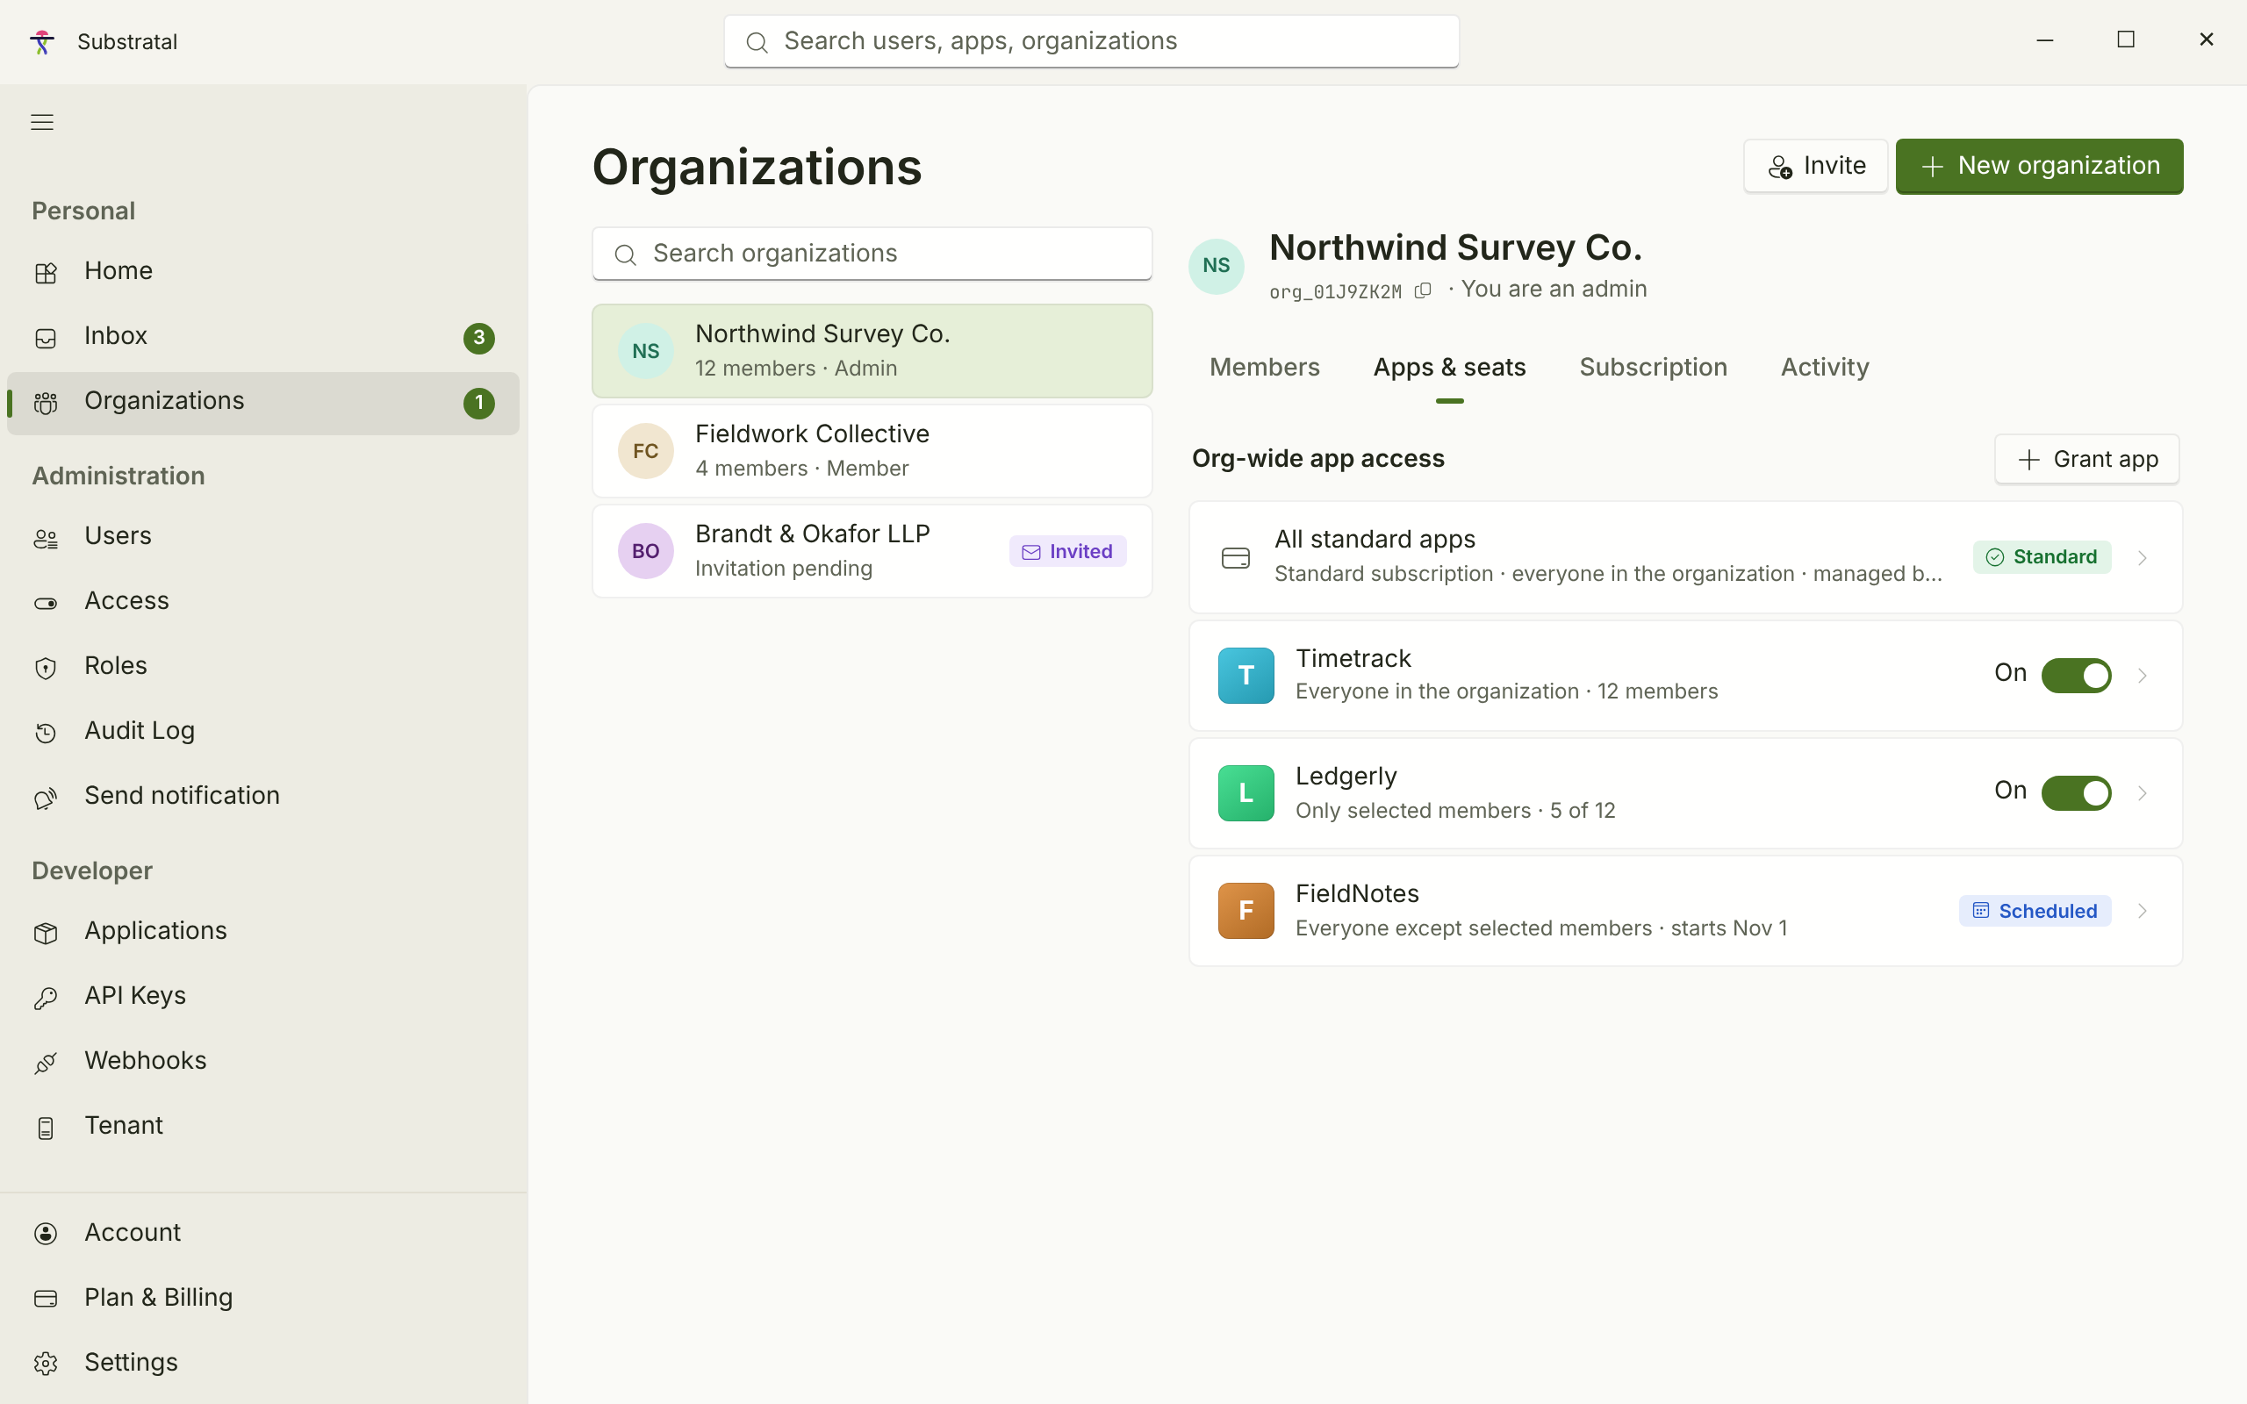
Task: Click the Timetrack T app icon
Action: tap(1246, 675)
